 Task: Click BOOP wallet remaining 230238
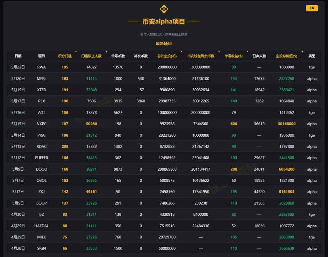pyautogui.click(x=201, y=203)
